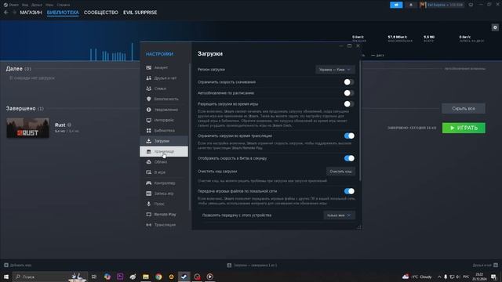Open Трансляция broadcast section

click(164, 225)
